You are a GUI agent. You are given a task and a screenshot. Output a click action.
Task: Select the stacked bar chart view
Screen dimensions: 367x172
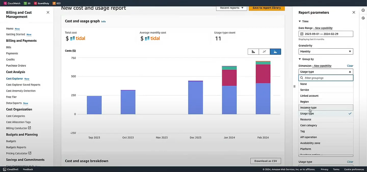point(275,52)
